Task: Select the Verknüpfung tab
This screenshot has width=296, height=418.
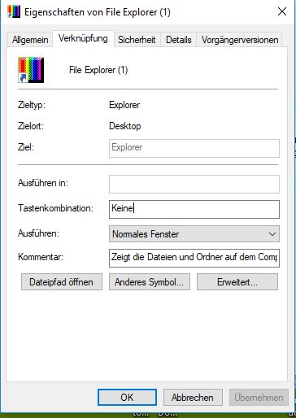Action: coord(83,38)
